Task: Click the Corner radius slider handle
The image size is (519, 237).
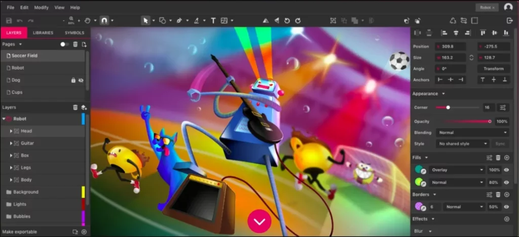Action: tap(448, 108)
